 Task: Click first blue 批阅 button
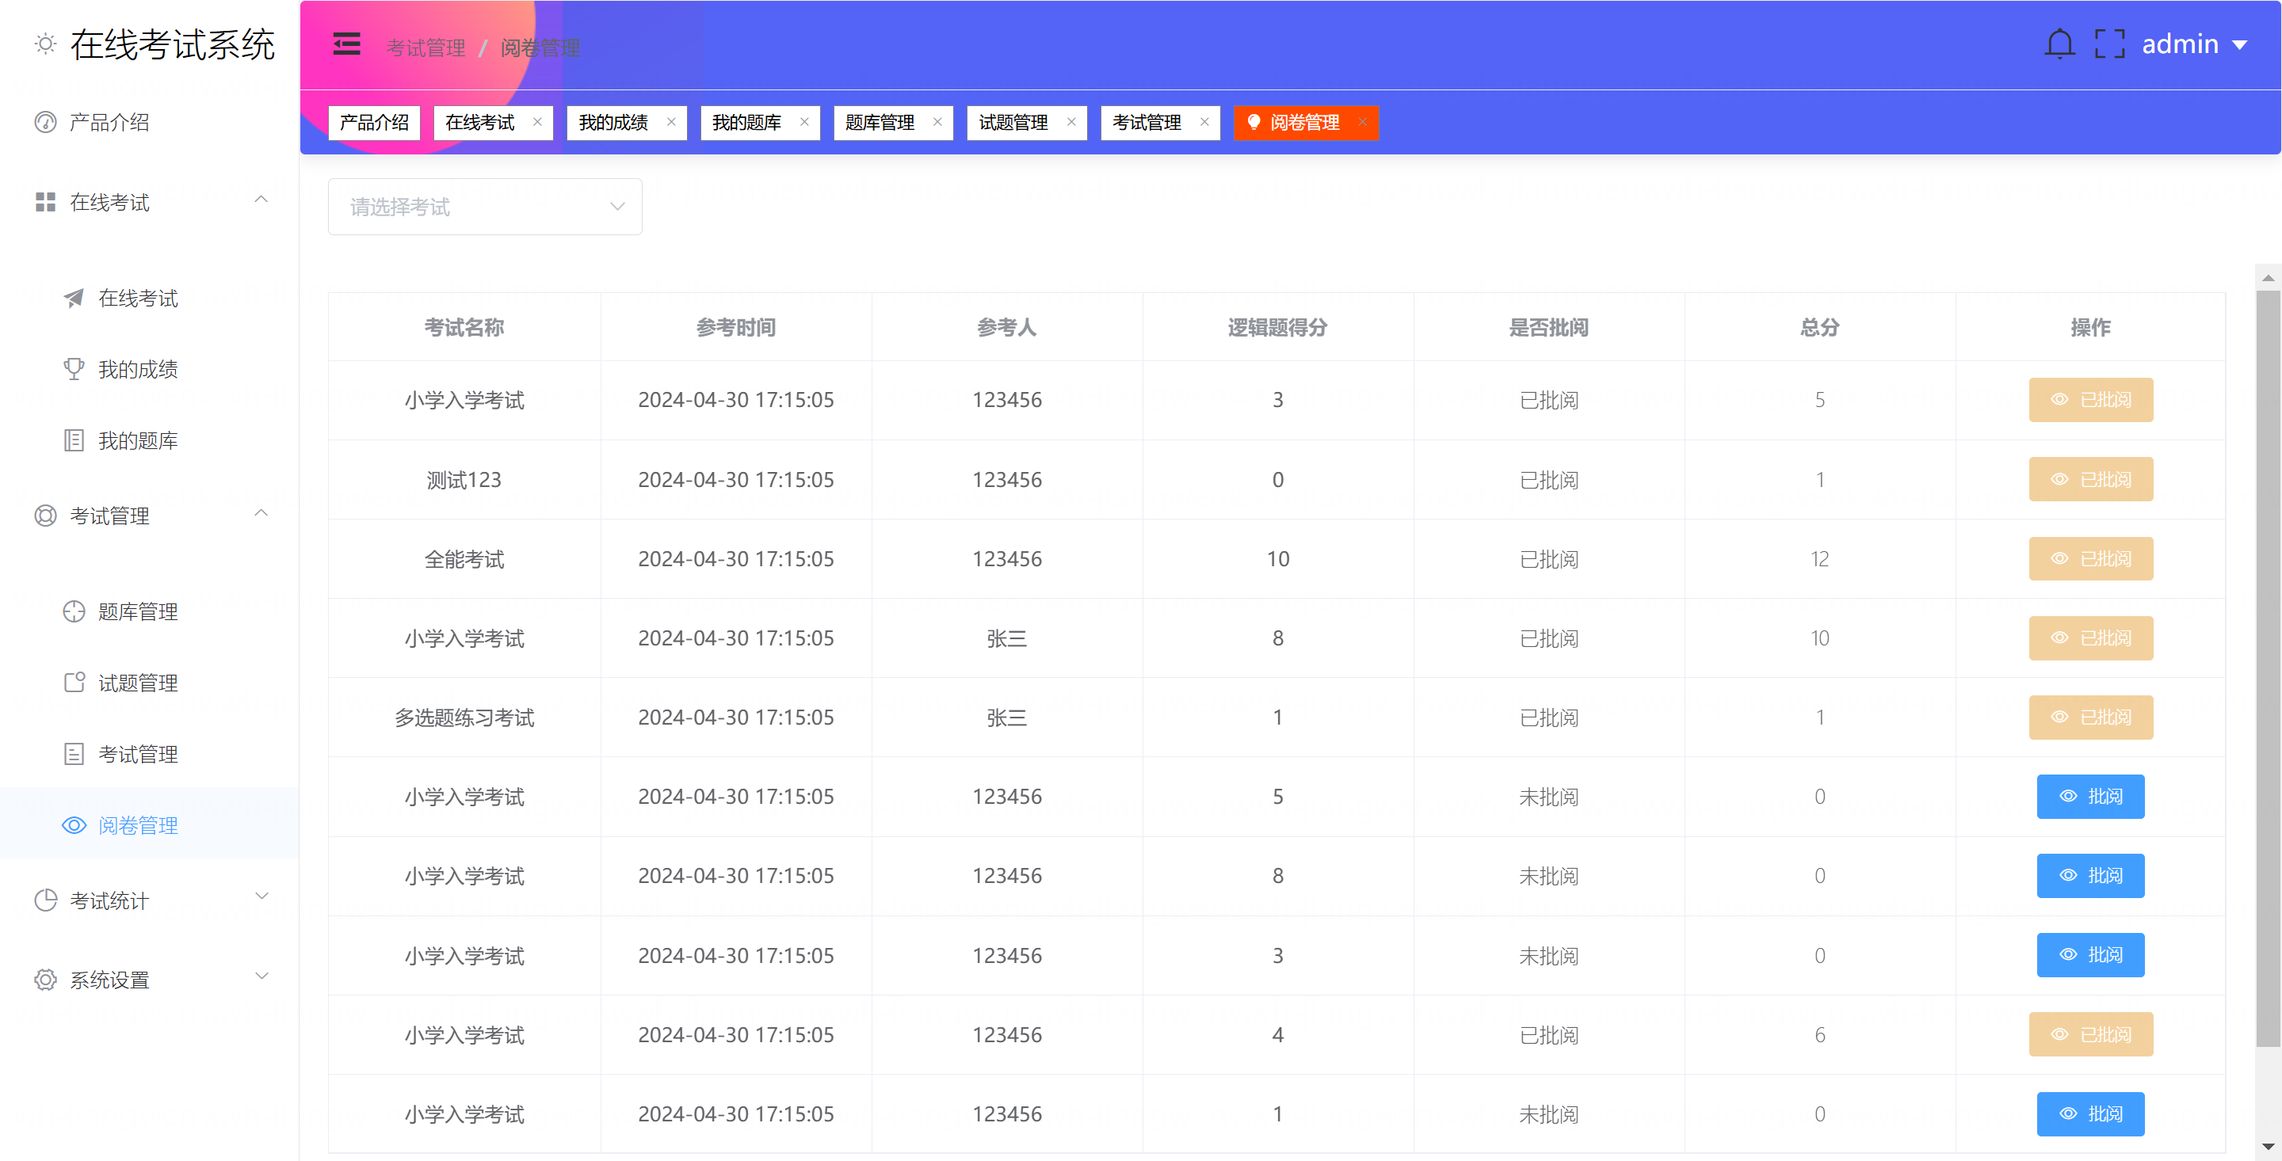point(2089,796)
